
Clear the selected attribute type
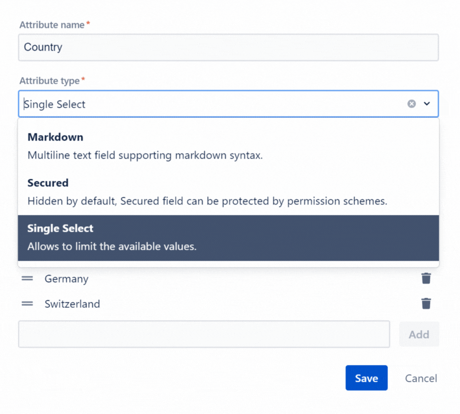(x=412, y=104)
